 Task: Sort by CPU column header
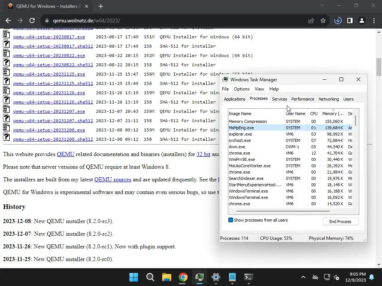[314, 114]
